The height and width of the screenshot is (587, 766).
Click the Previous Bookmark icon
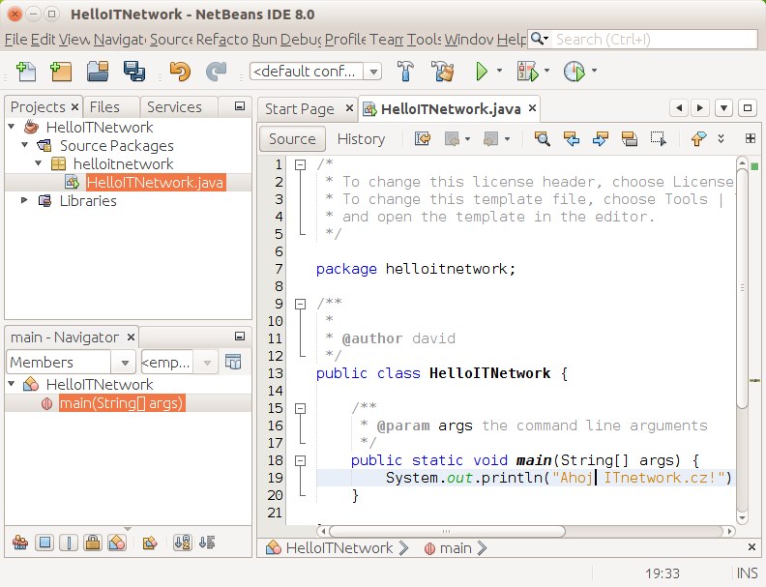click(698, 139)
